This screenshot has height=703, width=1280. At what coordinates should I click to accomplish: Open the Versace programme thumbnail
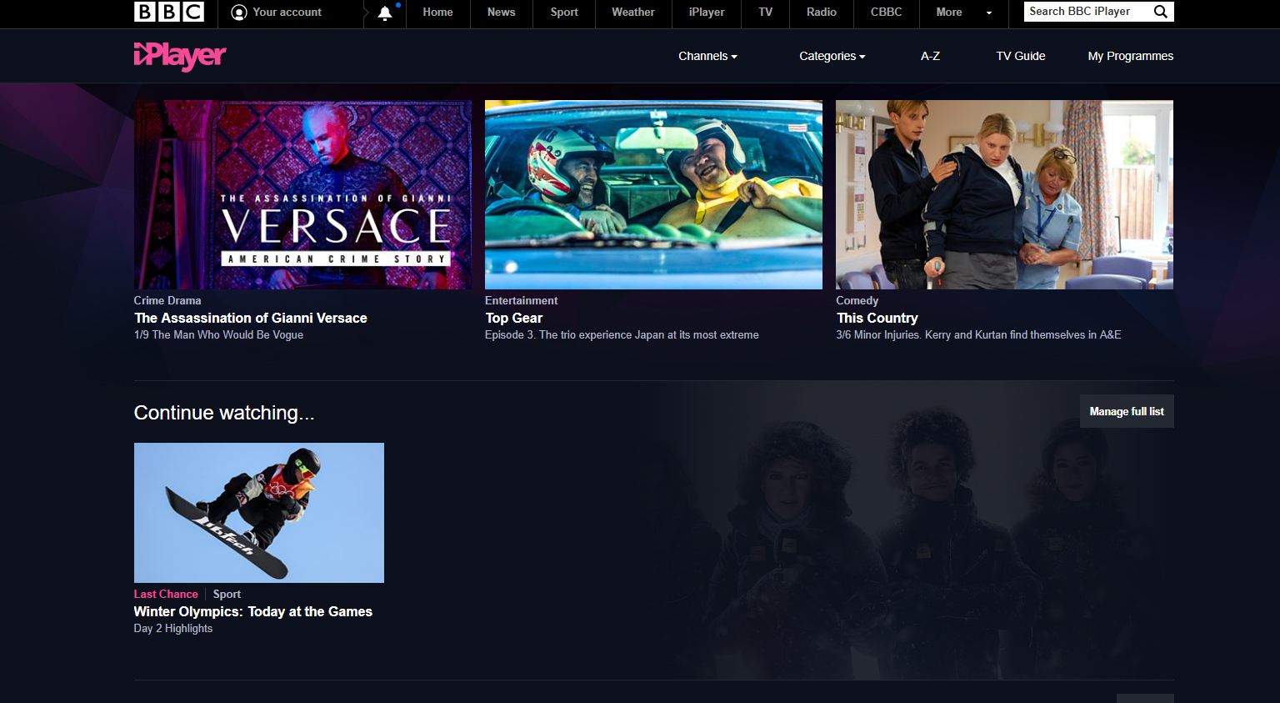(x=302, y=195)
